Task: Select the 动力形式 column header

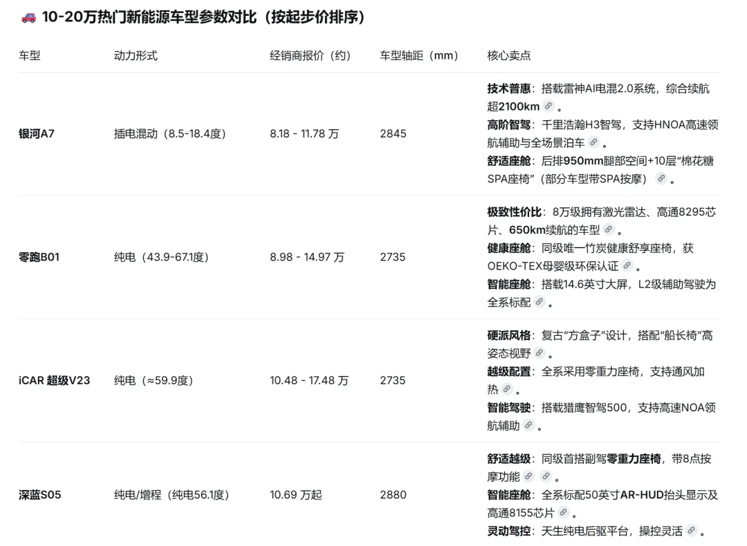Action: coord(136,56)
